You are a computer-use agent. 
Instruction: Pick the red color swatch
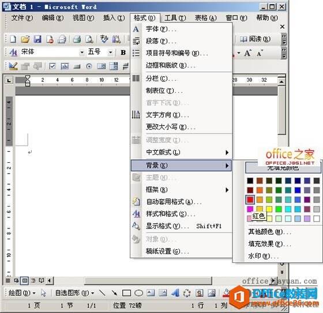tap(250, 199)
